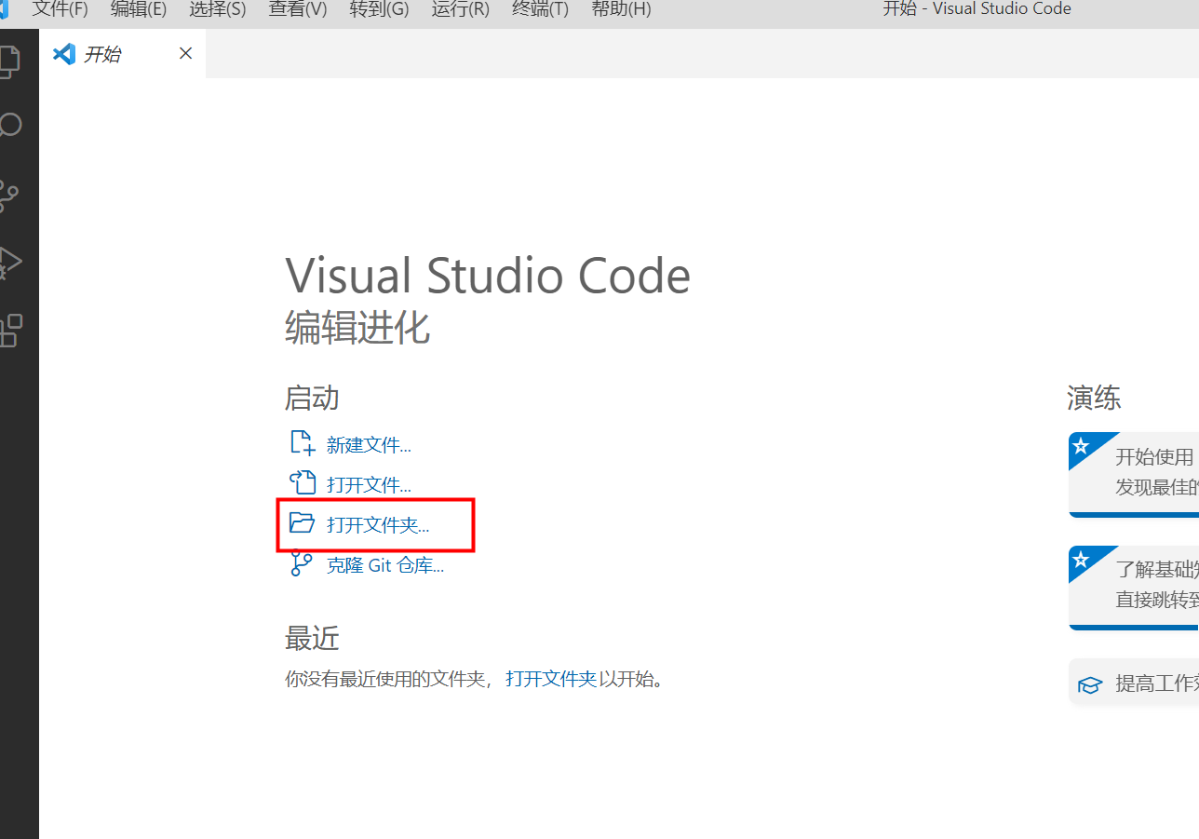This screenshot has width=1199, height=839.
Task: Close the 开始 tab
Action: (185, 54)
